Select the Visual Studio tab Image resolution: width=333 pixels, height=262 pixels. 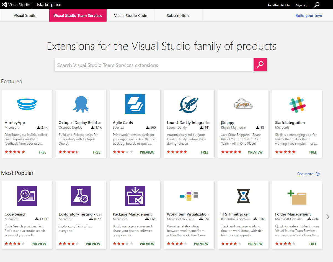click(25, 15)
